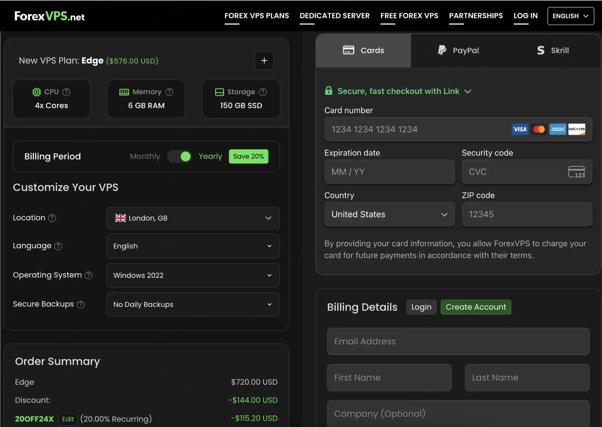Image resolution: width=602 pixels, height=427 pixels.
Task: Switch to the Cards payment tab
Action: tap(363, 50)
